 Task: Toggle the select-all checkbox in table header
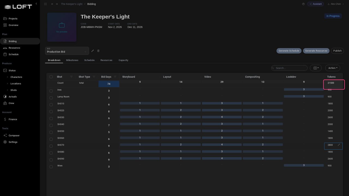click(x=51, y=77)
